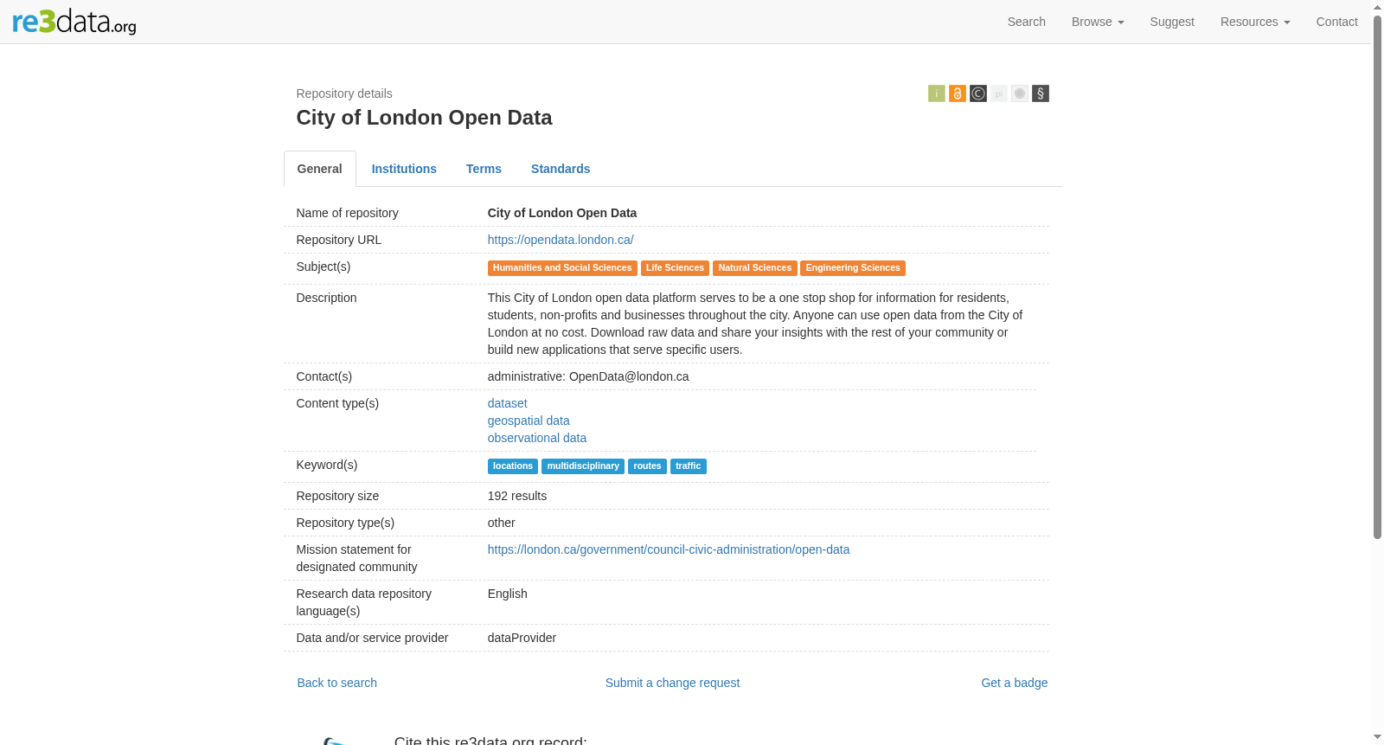Open the observational data content type link
Viewport: 1384px width, 745px height.
(x=537, y=438)
